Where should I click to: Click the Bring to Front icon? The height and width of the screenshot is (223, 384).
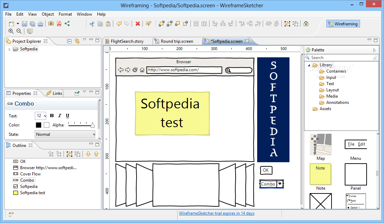point(161,24)
